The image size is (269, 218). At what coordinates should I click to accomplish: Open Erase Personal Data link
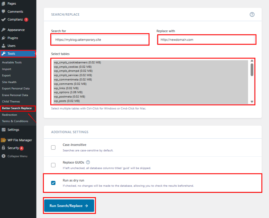coord(15,95)
